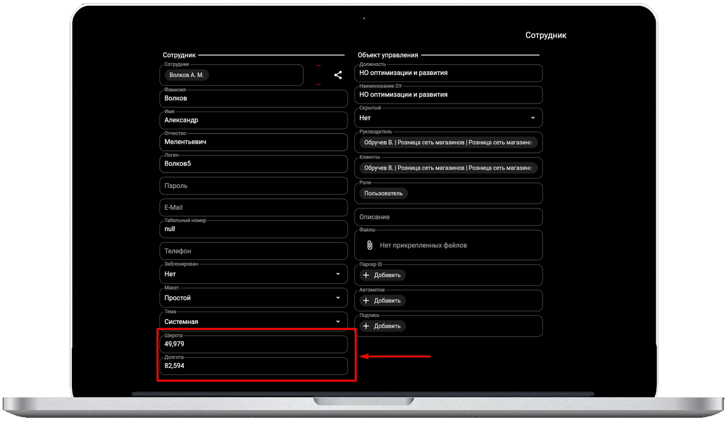Viewport: 726px width, 421px height.
Task: Expand the Макет dropdown set to Простой
Action: (338, 298)
